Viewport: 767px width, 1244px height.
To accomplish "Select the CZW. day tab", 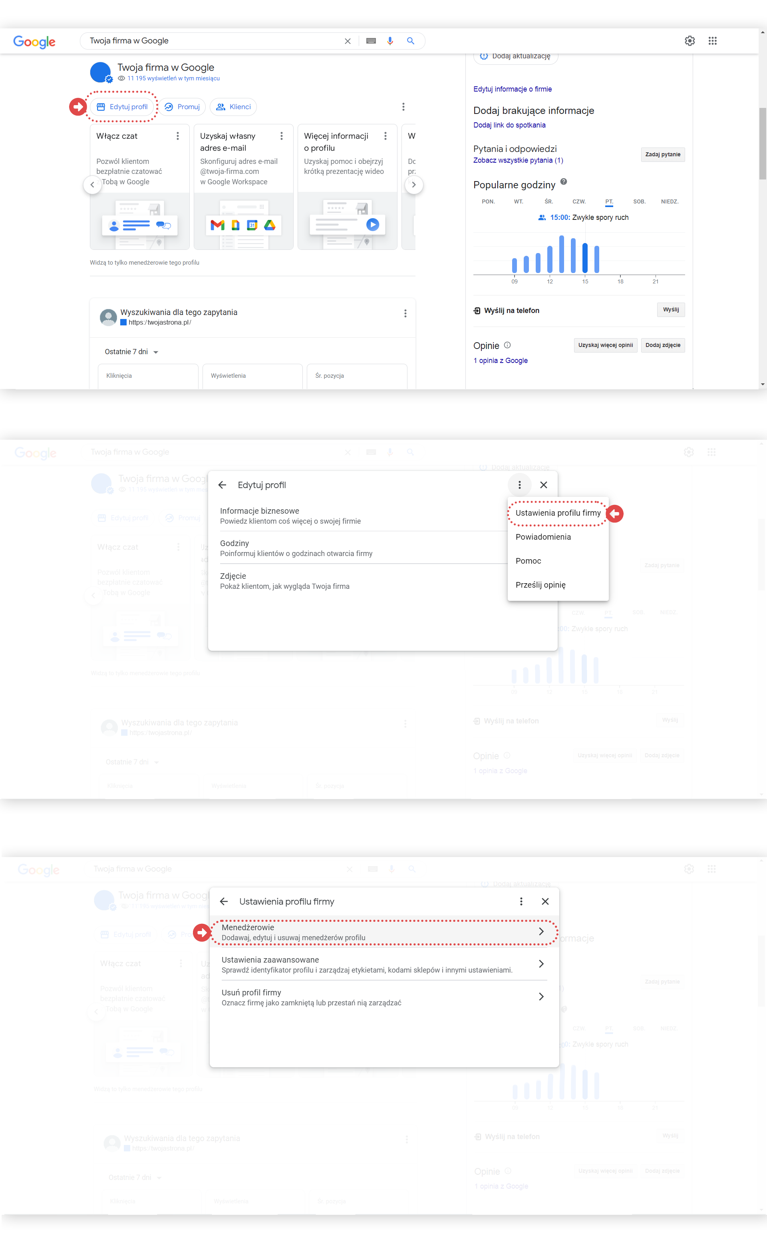I will coord(579,202).
